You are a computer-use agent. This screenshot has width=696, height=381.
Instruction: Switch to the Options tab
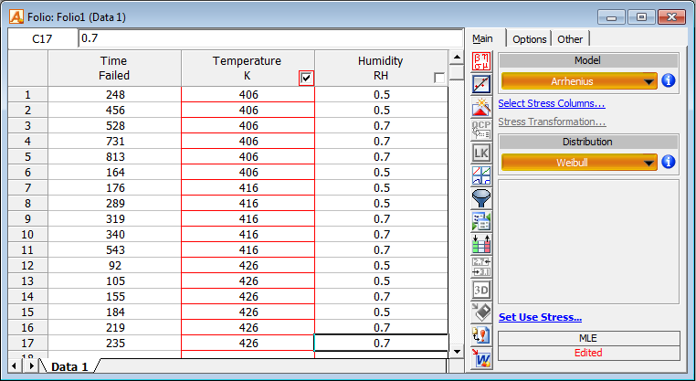click(x=529, y=39)
